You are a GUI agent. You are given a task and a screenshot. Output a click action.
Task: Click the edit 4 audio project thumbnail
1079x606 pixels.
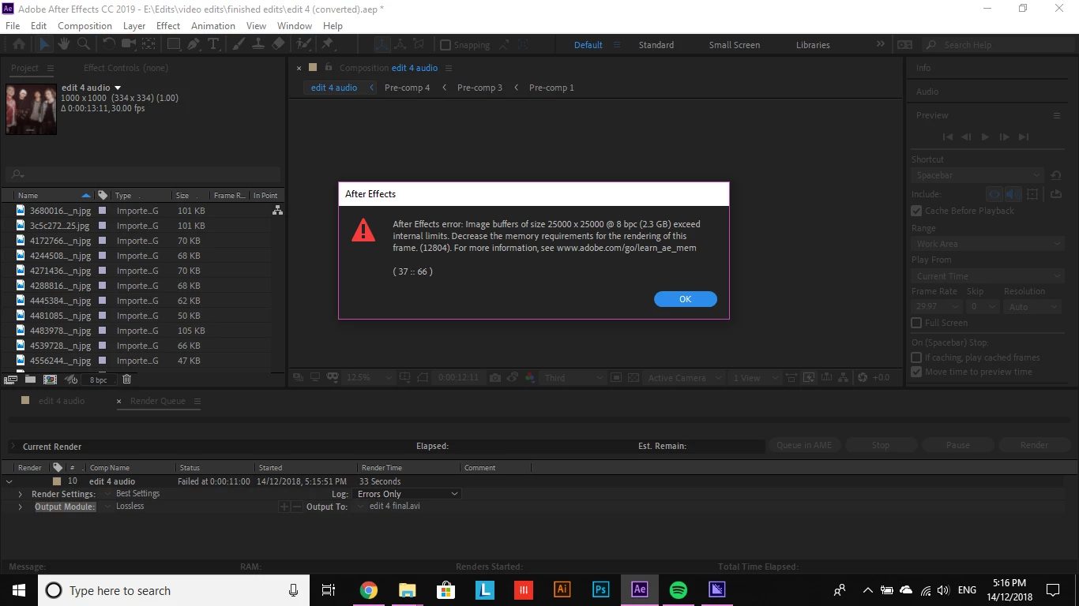pos(32,109)
